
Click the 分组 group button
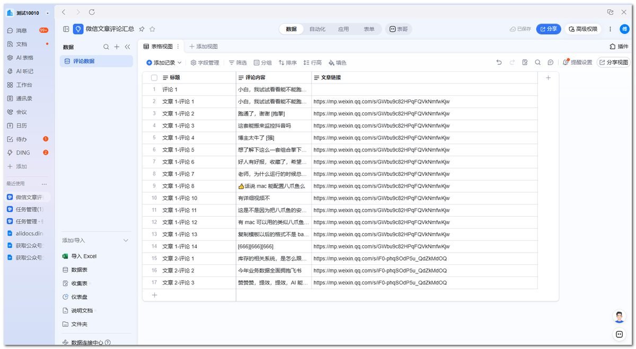point(262,62)
